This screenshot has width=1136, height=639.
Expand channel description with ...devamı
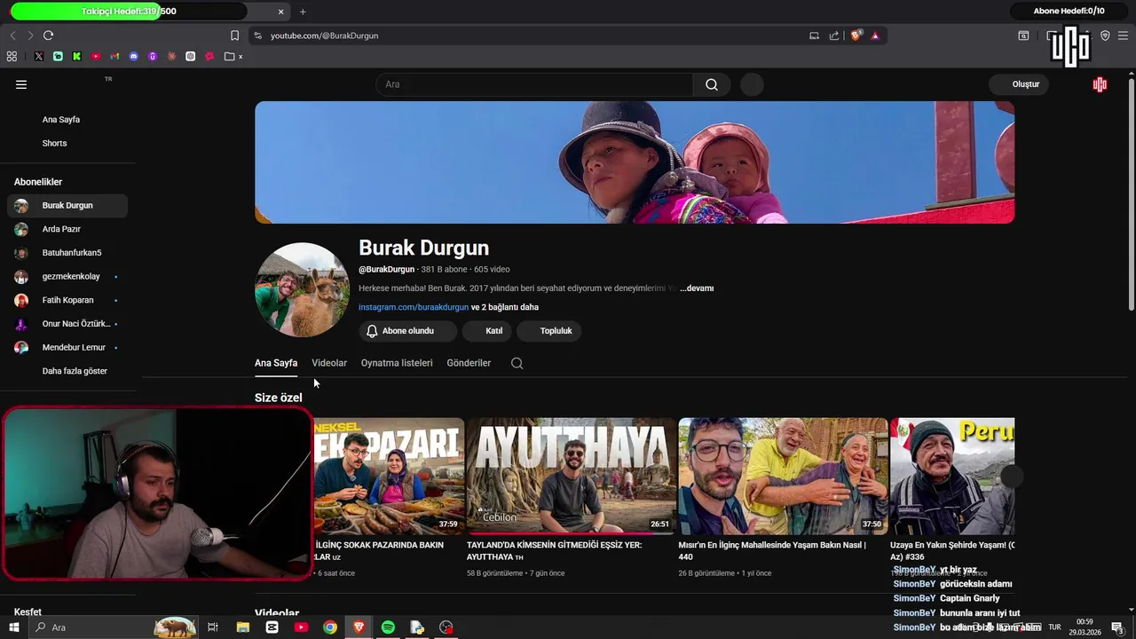[x=697, y=288]
